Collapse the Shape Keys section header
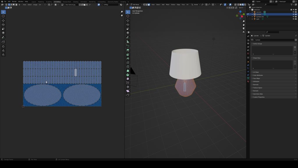This screenshot has height=168, width=298. coord(258,58)
